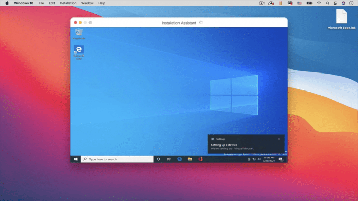
Task: Open the Installation menu
Action: [x=68, y=3]
